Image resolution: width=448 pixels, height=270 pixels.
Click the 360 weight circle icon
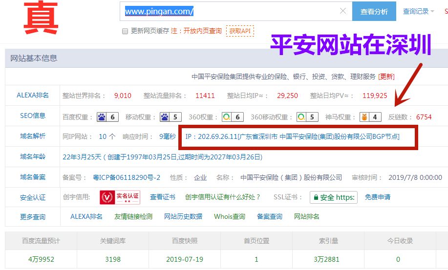pos(227,117)
